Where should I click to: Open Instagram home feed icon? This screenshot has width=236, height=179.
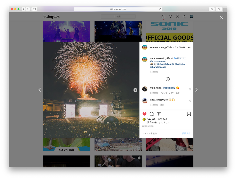pyautogui.click(x=163, y=16)
